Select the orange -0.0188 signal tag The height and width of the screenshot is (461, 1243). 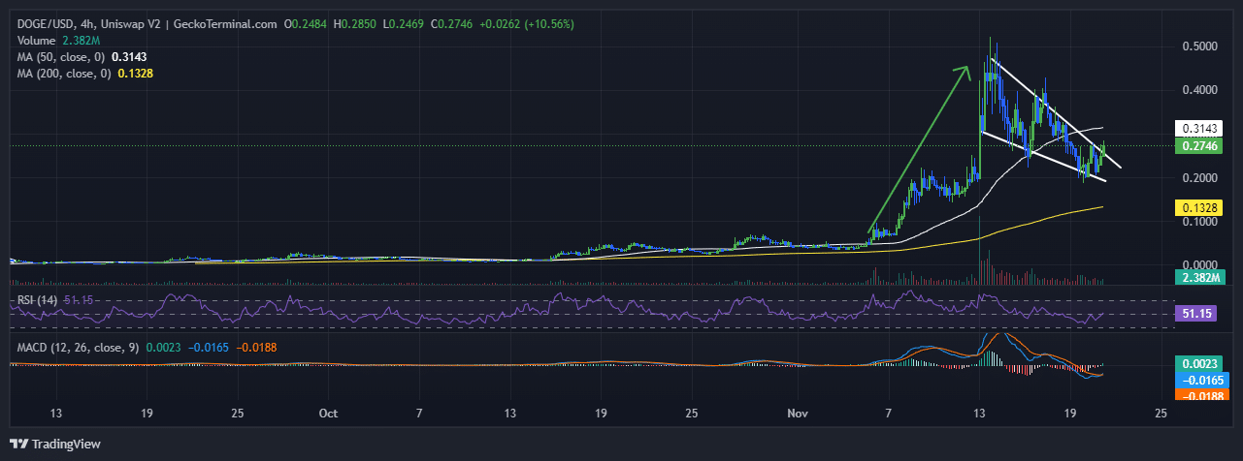pyautogui.click(x=1200, y=395)
